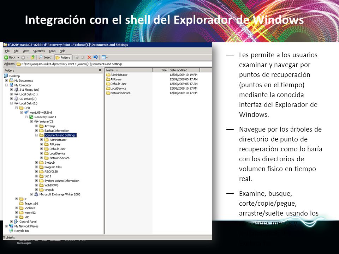Open the Edit menu
Screen dimensions: 339x254
click(x=16, y=51)
